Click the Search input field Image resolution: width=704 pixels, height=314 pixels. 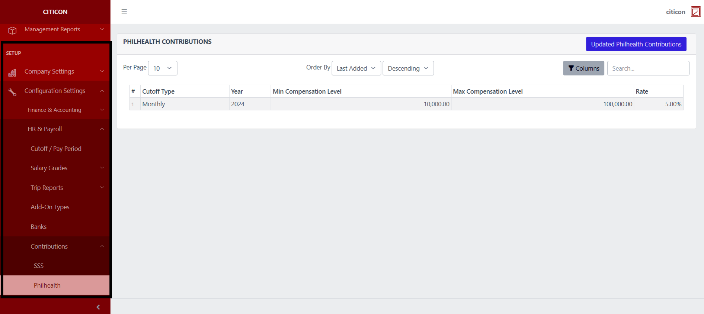coord(648,68)
